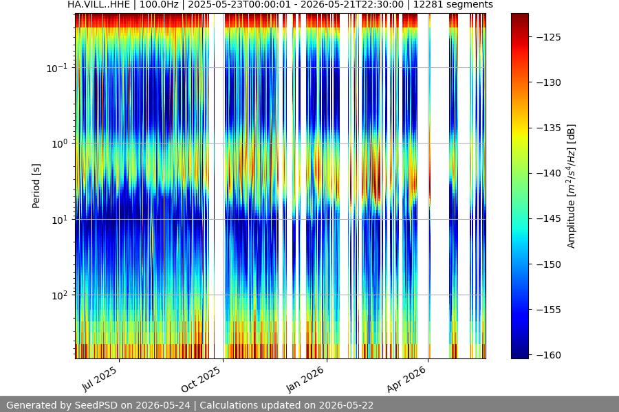Click the wide white data gap before Oct 2025
This screenshot has height=412, width=619.
click(x=219, y=186)
